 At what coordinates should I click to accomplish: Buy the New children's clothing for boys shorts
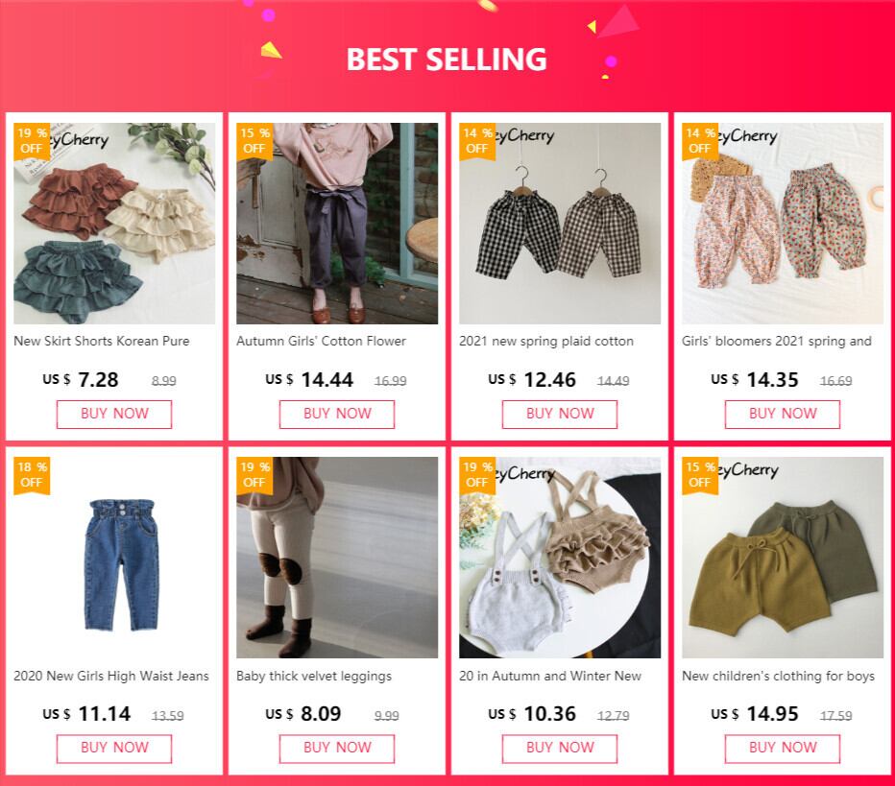783,749
